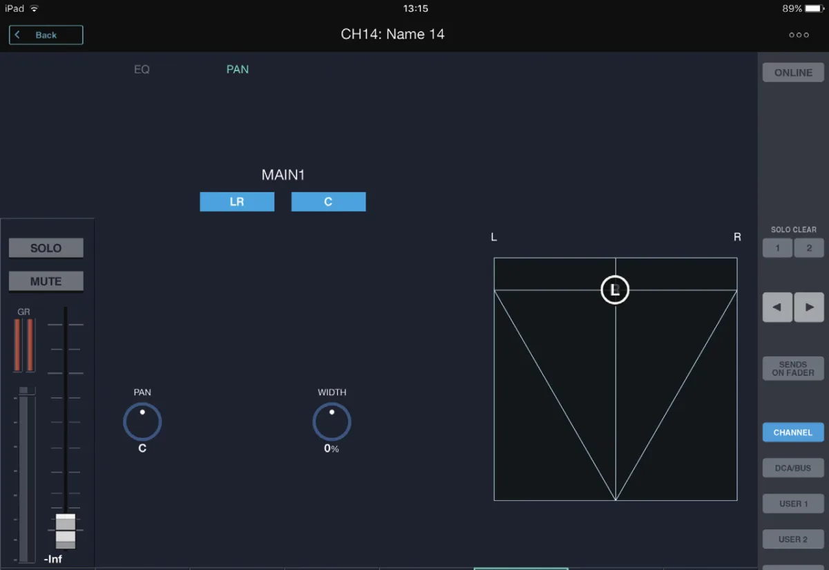
Task: Select the L pan position marker
Action: click(x=615, y=289)
